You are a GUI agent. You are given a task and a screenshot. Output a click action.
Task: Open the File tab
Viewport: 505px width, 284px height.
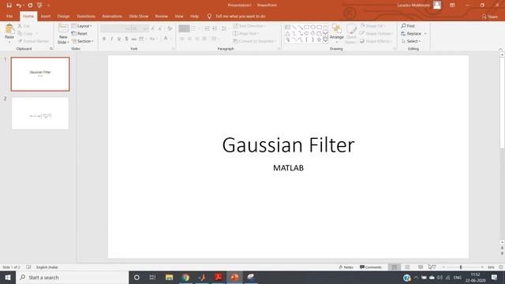coord(9,16)
